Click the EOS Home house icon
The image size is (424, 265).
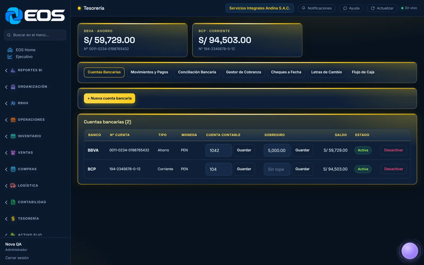coord(10,50)
